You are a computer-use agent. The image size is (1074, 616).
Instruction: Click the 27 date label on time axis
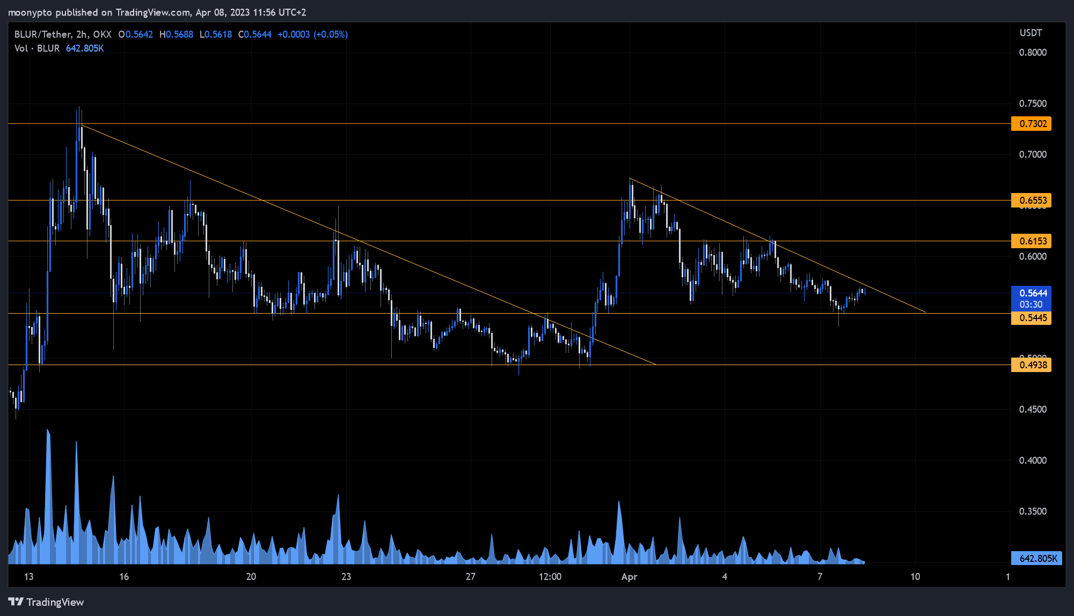tap(471, 577)
